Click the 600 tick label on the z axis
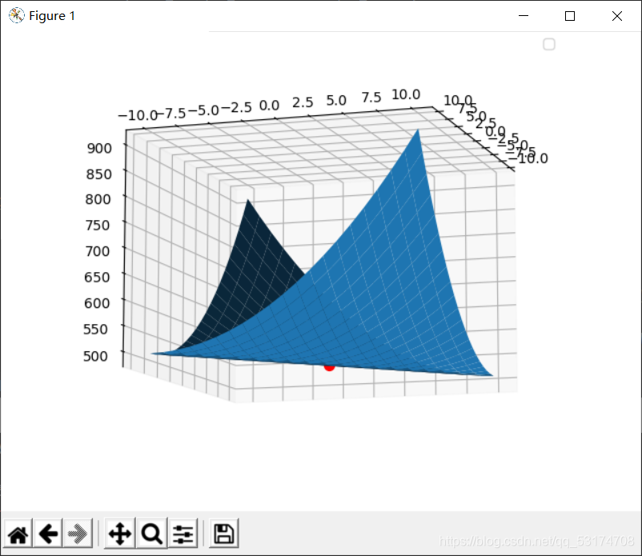The height and width of the screenshot is (556, 642). point(97,303)
